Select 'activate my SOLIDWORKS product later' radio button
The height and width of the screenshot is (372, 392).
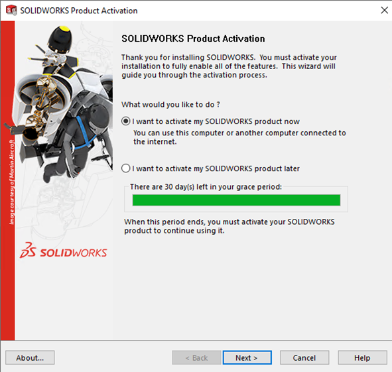pos(125,168)
